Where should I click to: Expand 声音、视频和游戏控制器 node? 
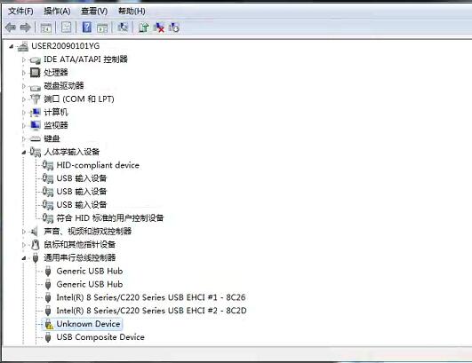pos(24,232)
